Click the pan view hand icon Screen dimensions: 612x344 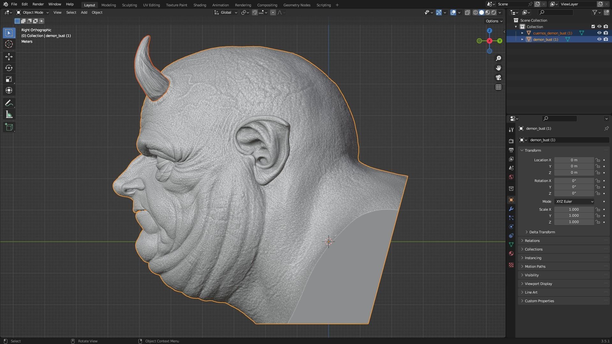coord(498,68)
